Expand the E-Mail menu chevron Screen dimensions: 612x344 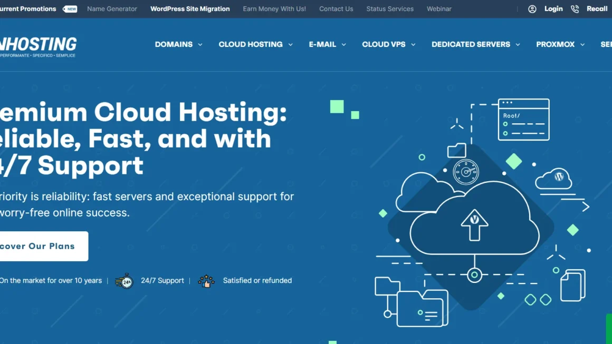click(x=343, y=45)
